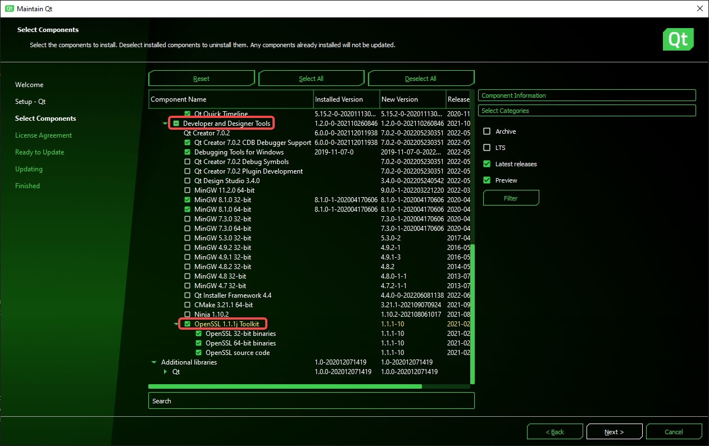Select License Agreement step in sidebar
709x446 pixels.
44,135
